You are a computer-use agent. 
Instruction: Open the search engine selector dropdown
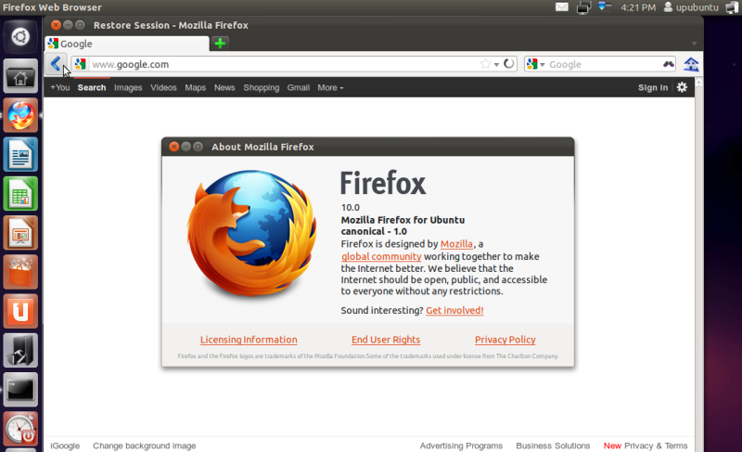coord(535,64)
